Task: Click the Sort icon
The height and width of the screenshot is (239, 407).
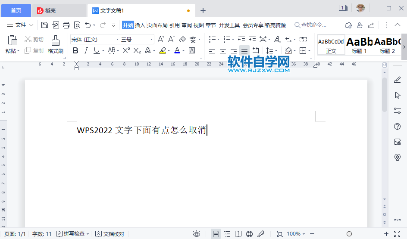Action: click(278, 39)
